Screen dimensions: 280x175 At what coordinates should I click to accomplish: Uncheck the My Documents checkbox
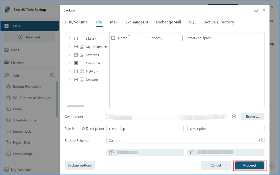76,47
